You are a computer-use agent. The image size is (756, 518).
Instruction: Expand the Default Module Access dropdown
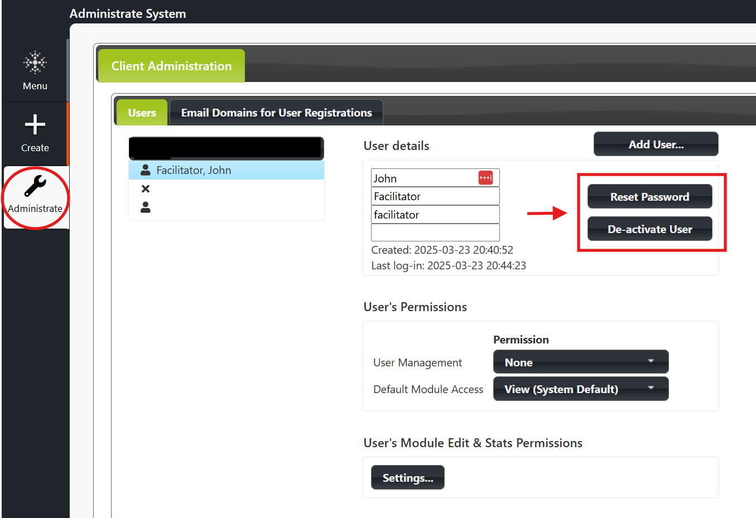(x=580, y=389)
